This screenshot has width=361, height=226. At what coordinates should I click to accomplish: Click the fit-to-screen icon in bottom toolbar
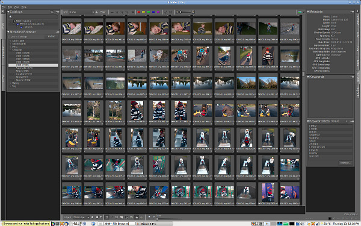[x=107, y=217]
